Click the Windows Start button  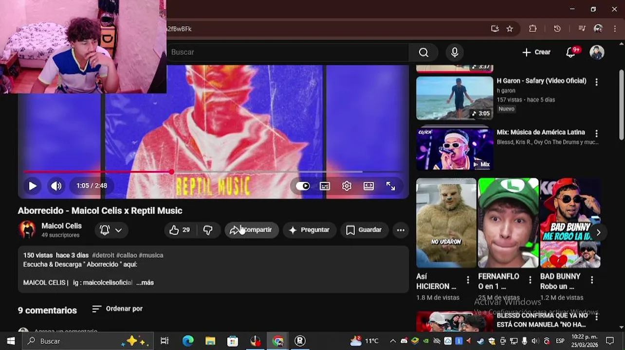11,341
